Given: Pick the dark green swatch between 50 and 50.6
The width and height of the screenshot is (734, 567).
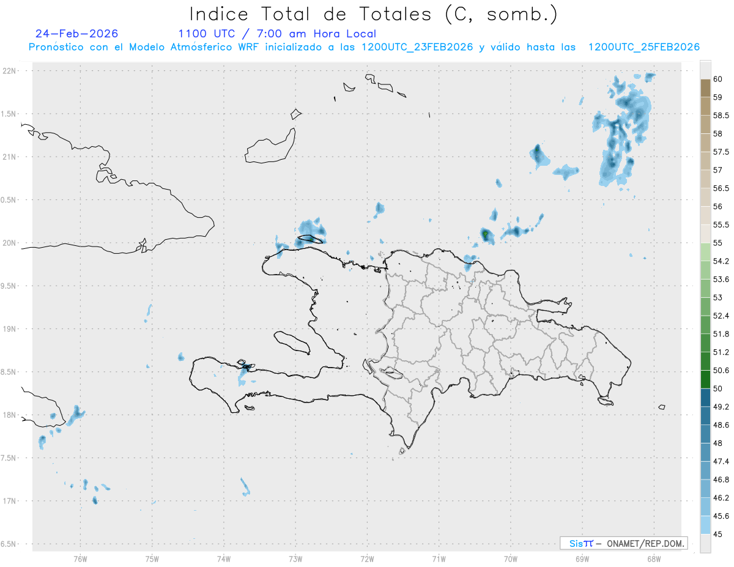Looking at the screenshot, I should 705,379.
